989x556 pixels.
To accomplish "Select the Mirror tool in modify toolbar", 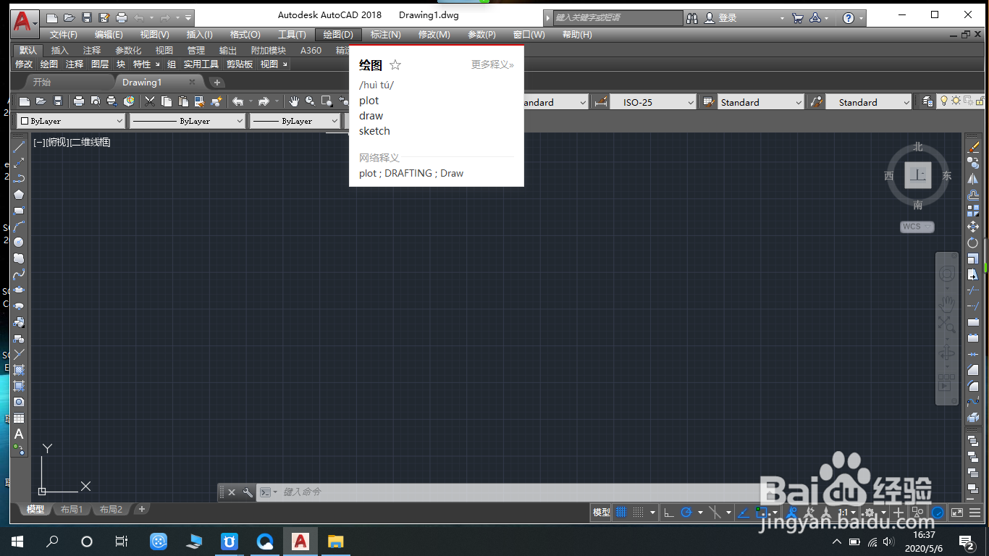I will tap(973, 179).
